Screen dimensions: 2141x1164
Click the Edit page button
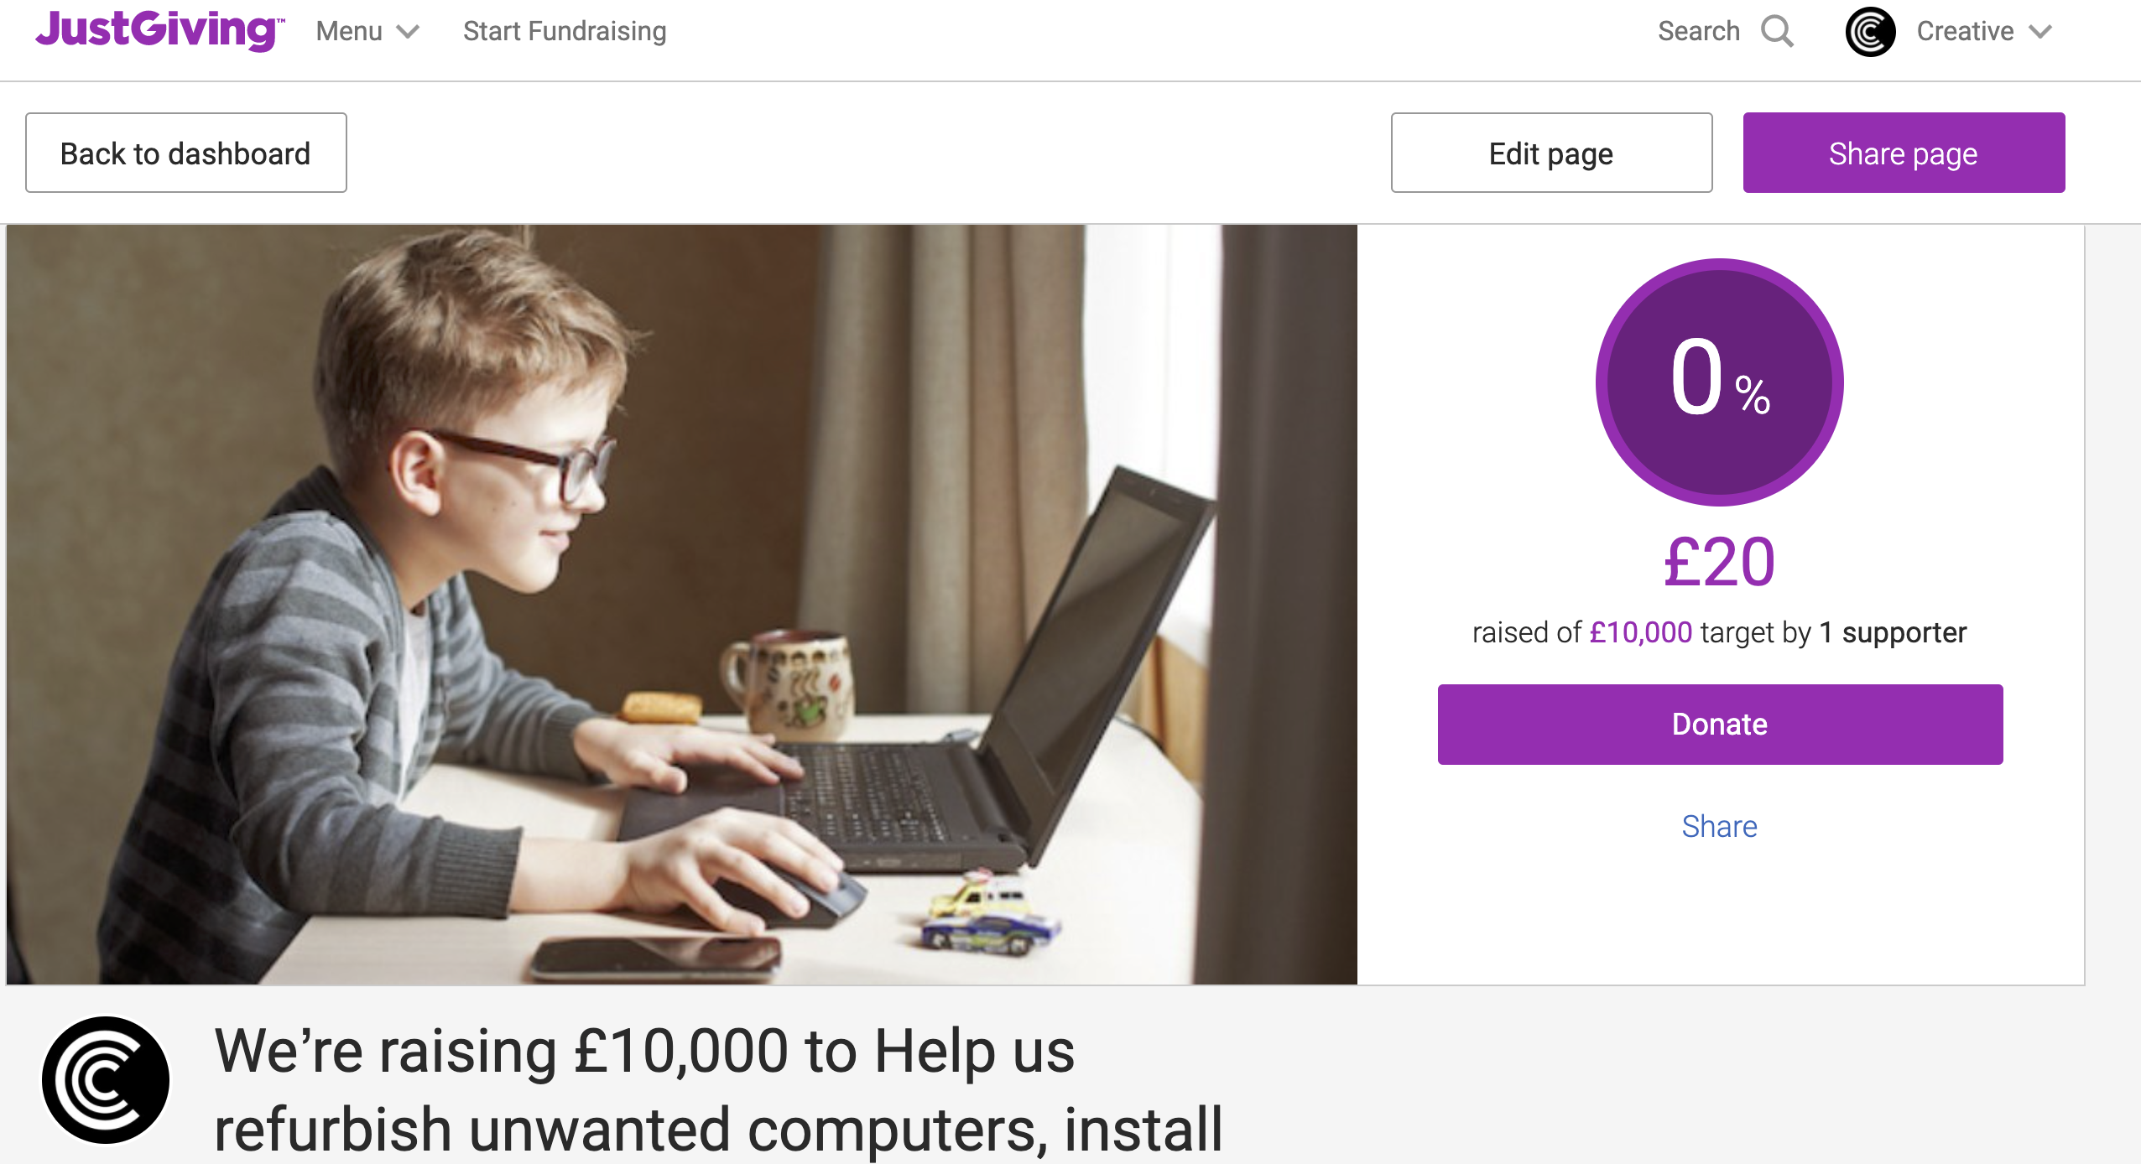coord(1551,153)
